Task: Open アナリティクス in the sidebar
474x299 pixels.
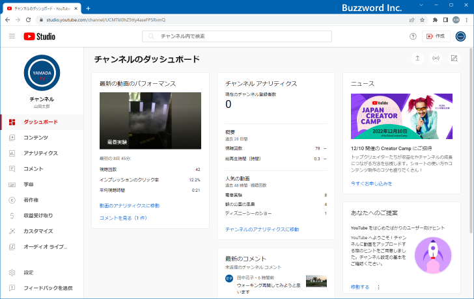Action: 42,153
